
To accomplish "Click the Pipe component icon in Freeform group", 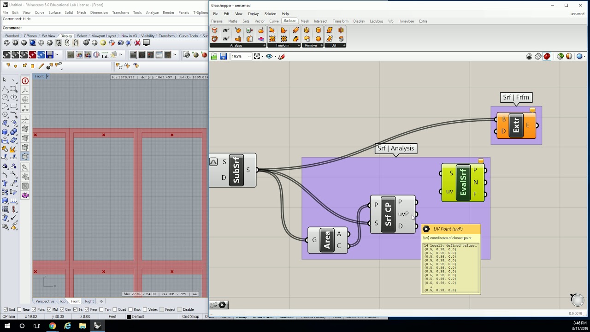I will coord(295,30).
